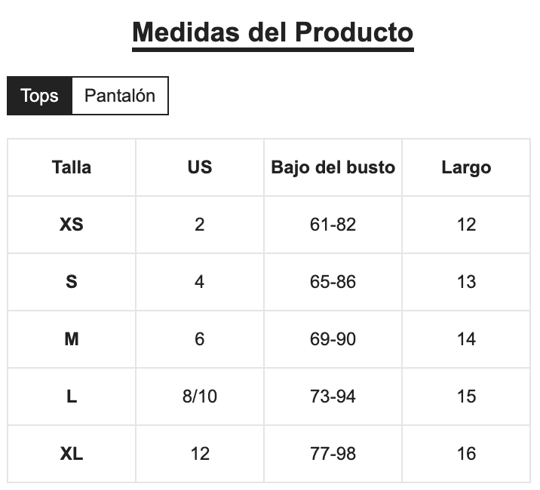Image resolution: width=540 pixels, height=490 pixels.
Task: Select the Tops tab
Action: pyautogui.click(x=40, y=96)
